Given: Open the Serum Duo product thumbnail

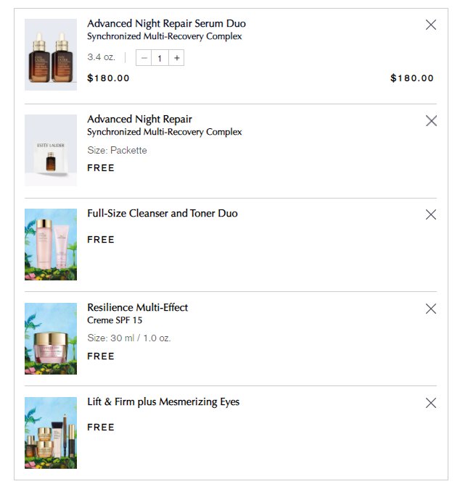Looking at the screenshot, I should tap(51, 54).
